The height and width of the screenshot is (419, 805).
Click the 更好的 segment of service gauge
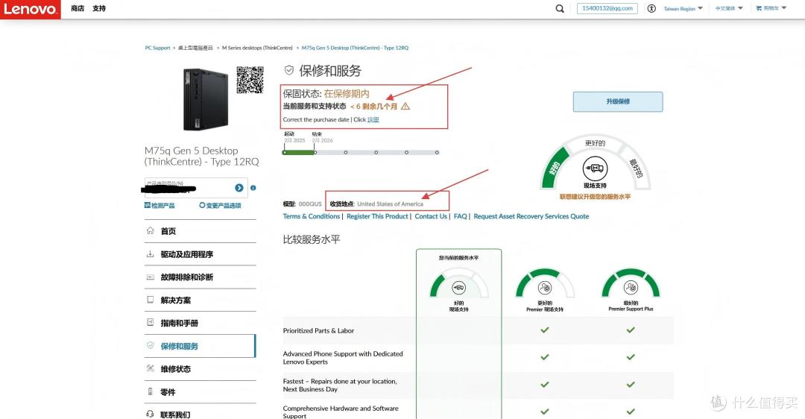pyautogui.click(x=595, y=142)
